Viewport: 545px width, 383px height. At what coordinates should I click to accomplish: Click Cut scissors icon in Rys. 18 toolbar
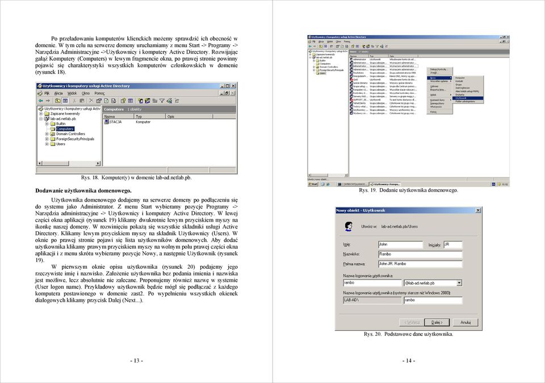pyautogui.click(x=74, y=101)
